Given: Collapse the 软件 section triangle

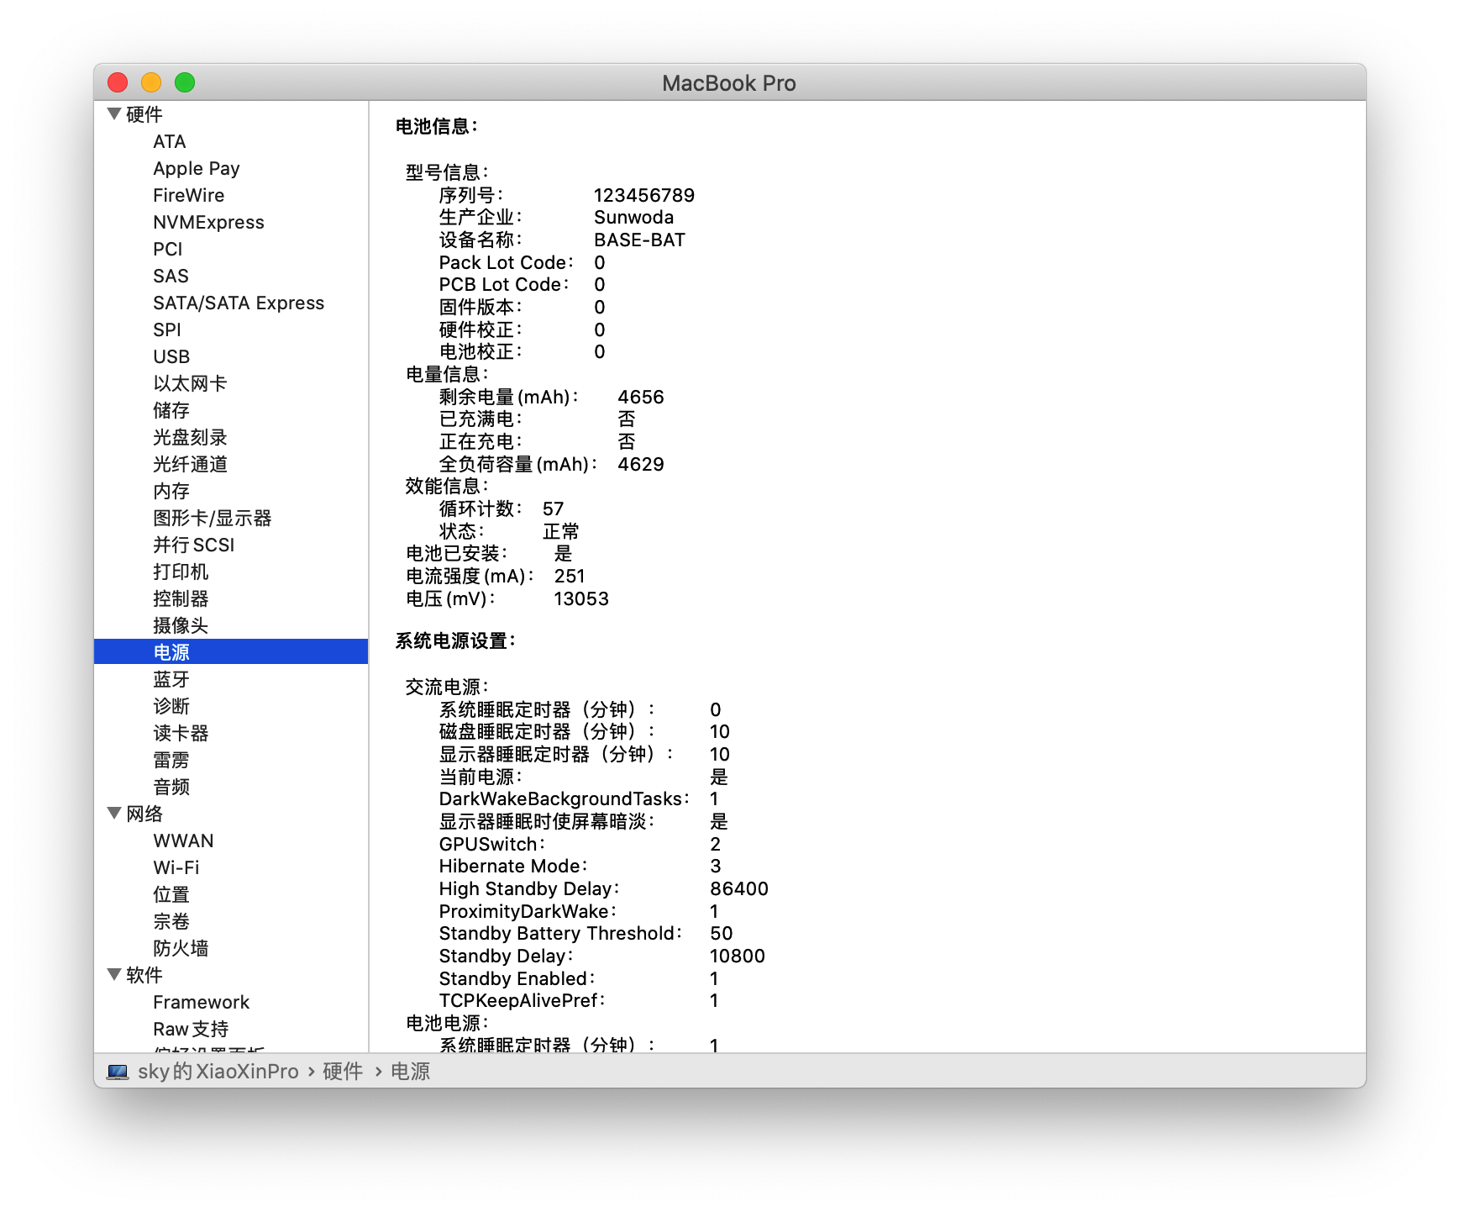Looking at the screenshot, I should (x=114, y=974).
